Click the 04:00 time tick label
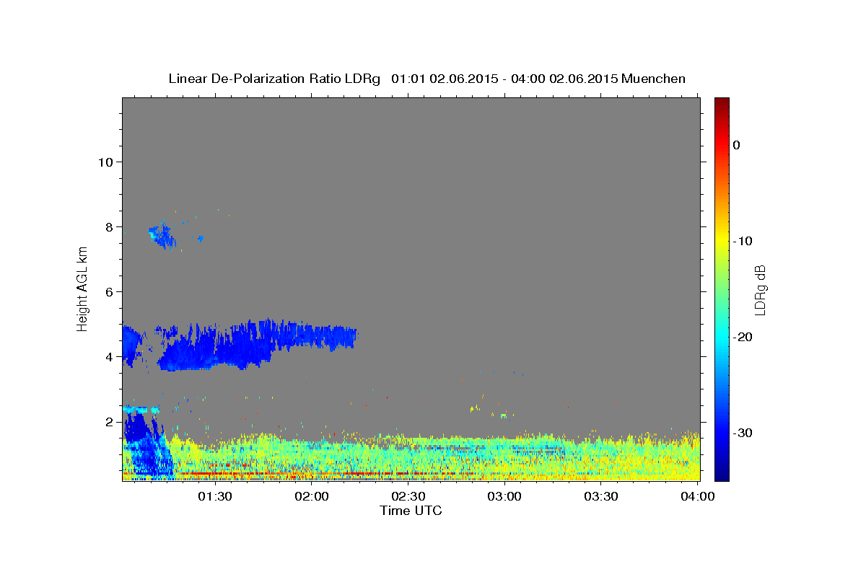 pyautogui.click(x=698, y=497)
